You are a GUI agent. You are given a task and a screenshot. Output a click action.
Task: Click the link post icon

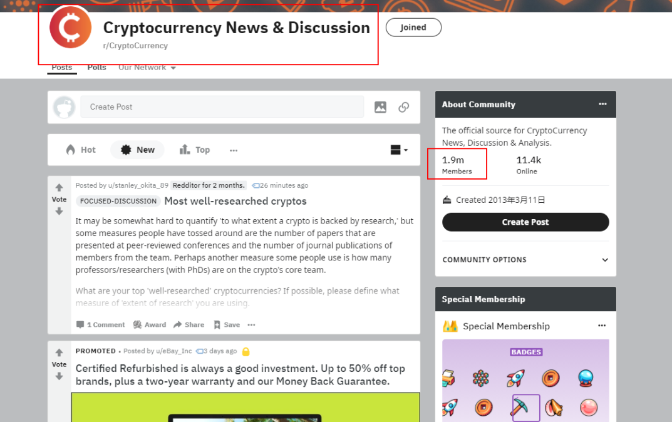[403, 107]
